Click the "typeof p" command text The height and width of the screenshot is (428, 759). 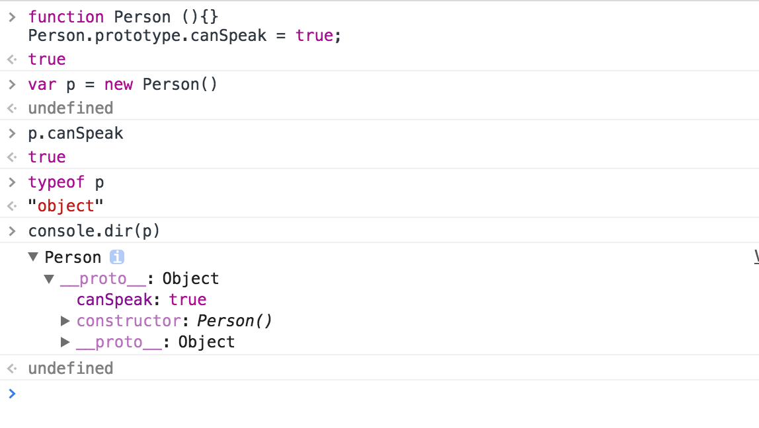coord(66,182)
